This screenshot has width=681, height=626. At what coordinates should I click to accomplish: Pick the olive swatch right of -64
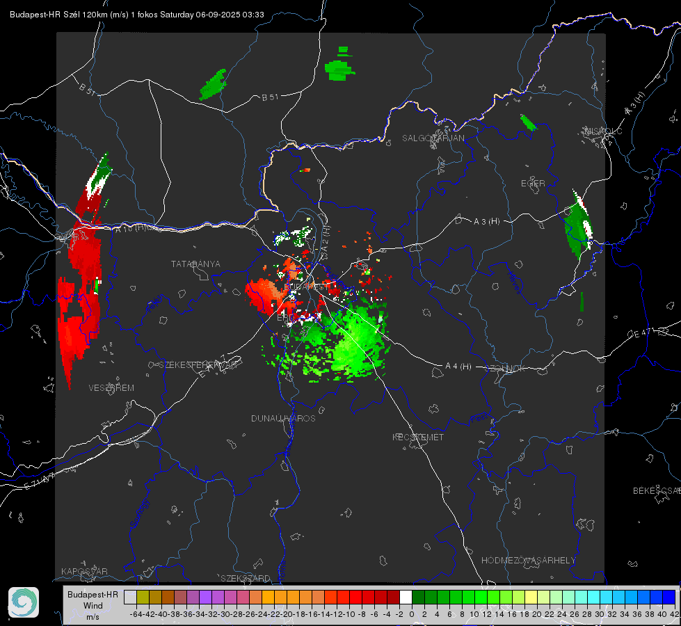[143, 597]
